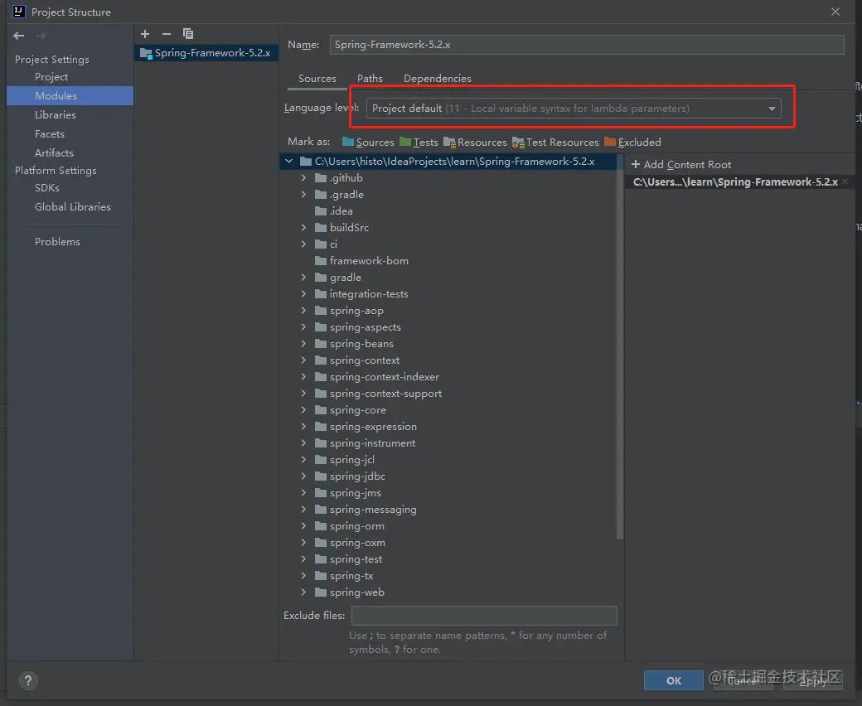Click the Cancel button
The width and height of the screenshot is (862, 706).
743,681
